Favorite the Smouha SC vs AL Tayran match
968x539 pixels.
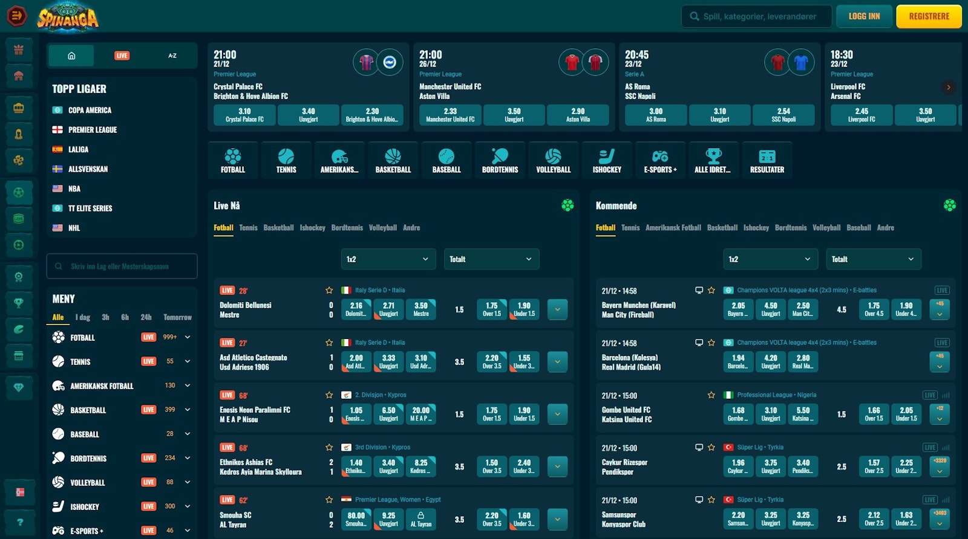329,500
